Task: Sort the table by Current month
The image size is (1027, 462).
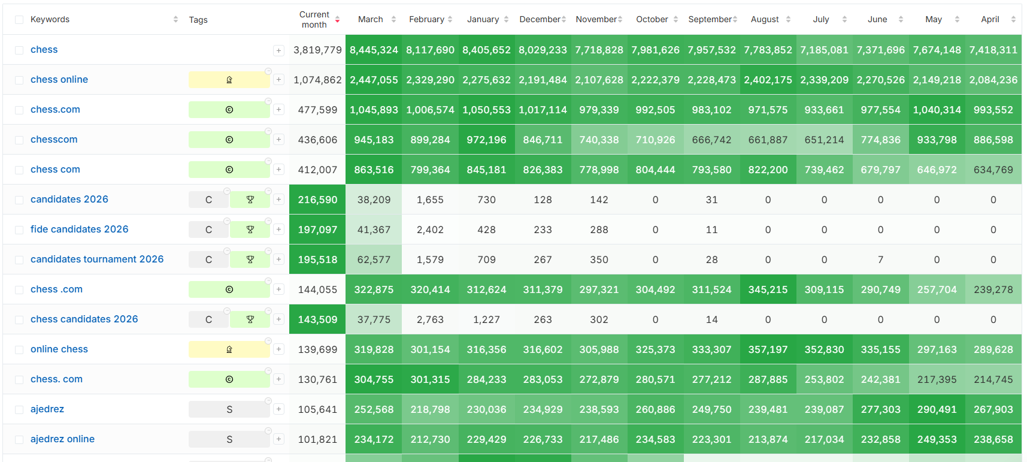Action: 337,20
